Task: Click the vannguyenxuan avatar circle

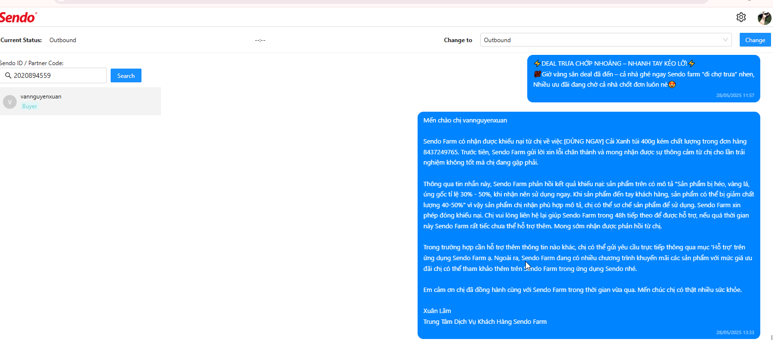Action: pos(9,102)
